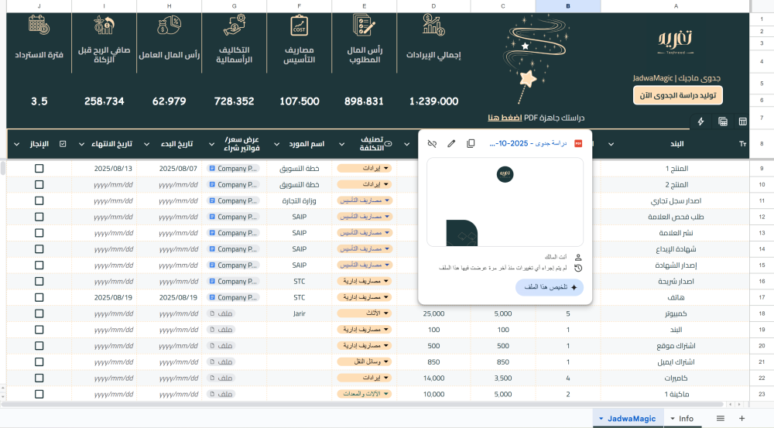Click the pencil edit link icon
This screenshot has height=428, width=774.
[x=451, y=144]
